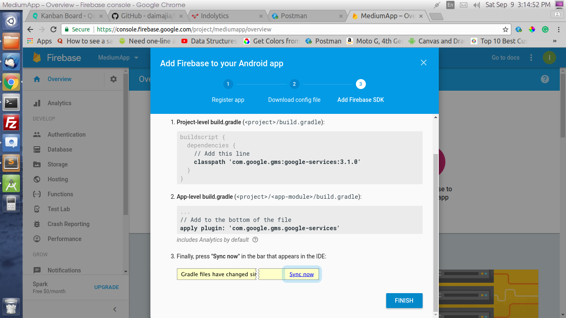Open Canvas and Draw bookmark
This screenshot has height=318, width=566.
(437, 41)
